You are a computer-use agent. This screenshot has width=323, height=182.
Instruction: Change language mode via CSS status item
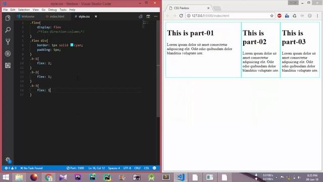(146, 168)
